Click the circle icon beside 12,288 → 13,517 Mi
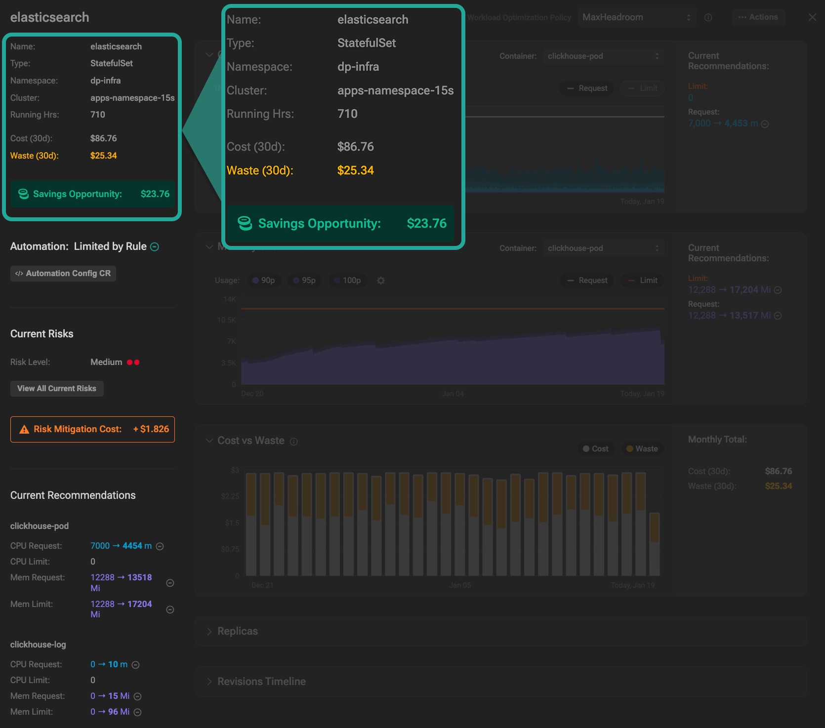The height and width of the screenshot is (728, 825). pos(778,316)
